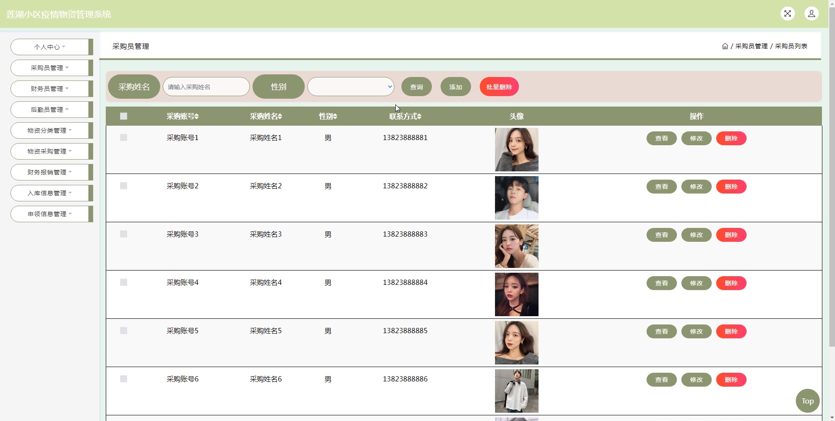
Task: Open avatar thumbnail of 采购姓名6
Action: click(517, 391)
